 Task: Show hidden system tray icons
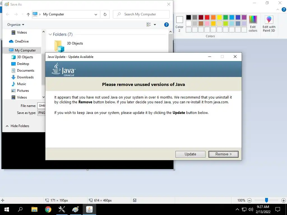(237, 209)
